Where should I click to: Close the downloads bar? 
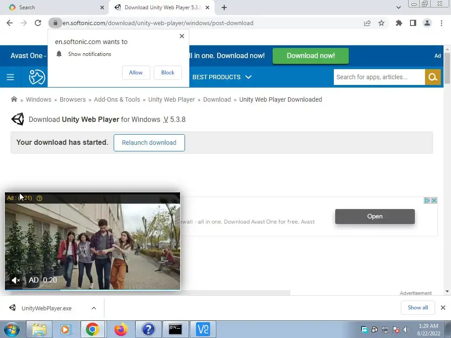[x=443, y=308]
